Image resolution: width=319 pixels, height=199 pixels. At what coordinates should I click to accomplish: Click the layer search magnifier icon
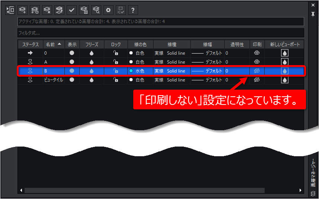coord(96,10)
